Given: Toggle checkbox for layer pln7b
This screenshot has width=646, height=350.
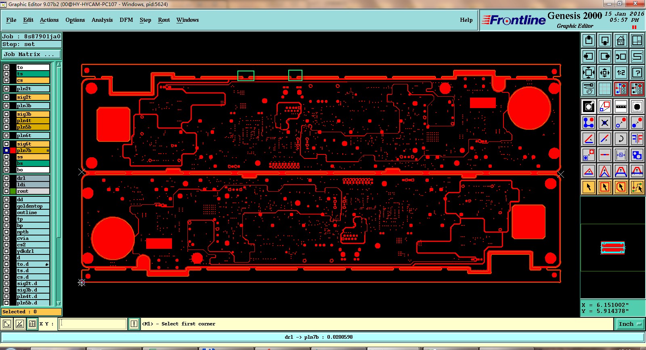Looking at the screenshot, I should 6,150.
